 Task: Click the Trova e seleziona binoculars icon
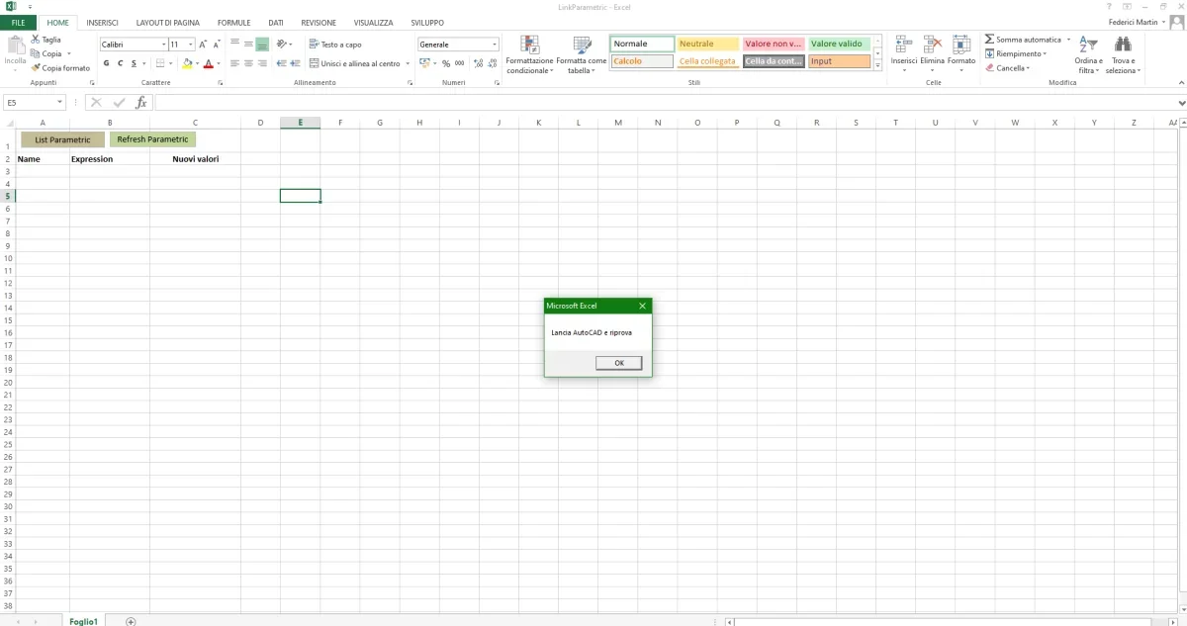(1122, 45)
